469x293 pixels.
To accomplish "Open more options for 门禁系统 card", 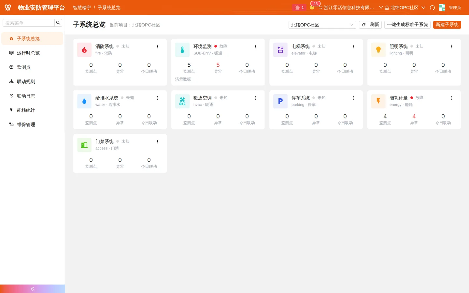I will 158,142.
